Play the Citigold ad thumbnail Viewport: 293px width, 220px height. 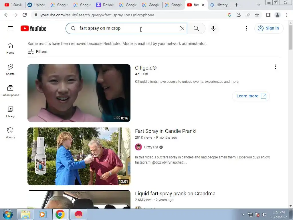79,93
